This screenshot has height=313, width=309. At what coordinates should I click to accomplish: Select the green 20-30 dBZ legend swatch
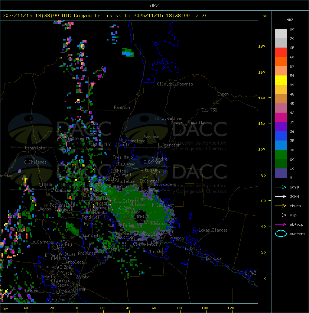click(281, 155)
